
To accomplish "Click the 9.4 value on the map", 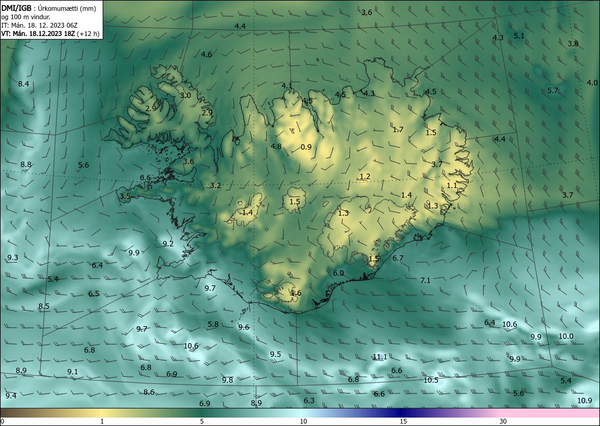I will coord(11,396).
